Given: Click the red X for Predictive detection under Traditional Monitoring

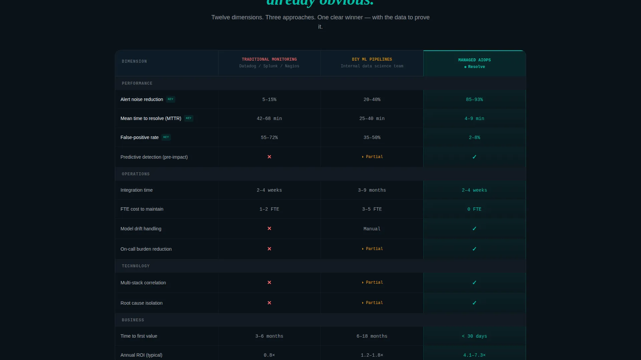Looking at the screenshot, I should click(269, 157).
